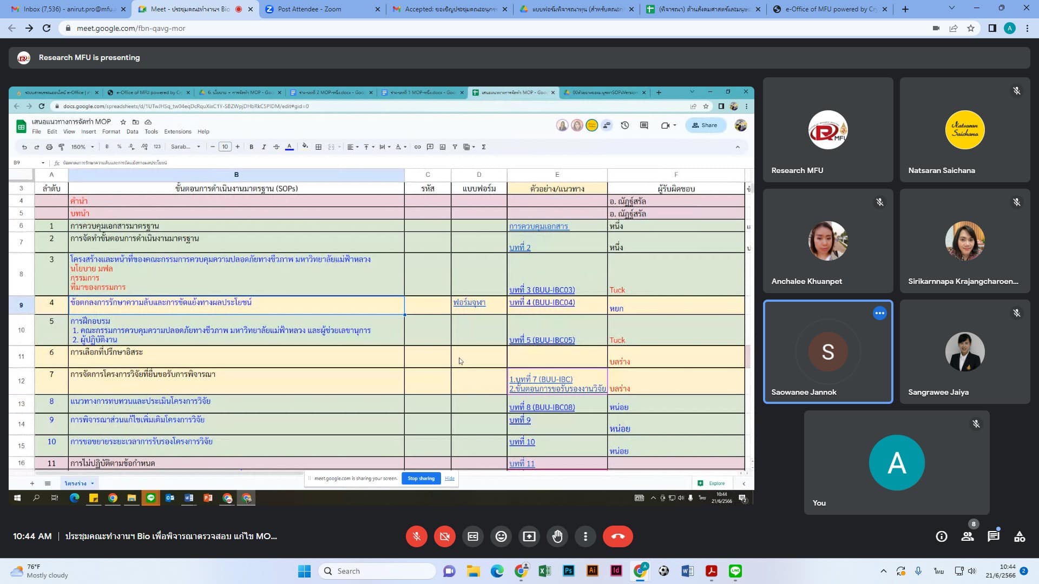Toggle bold formatting in Sheets toolbar
Screen dimensions: 1039x584
pos(252,147)
